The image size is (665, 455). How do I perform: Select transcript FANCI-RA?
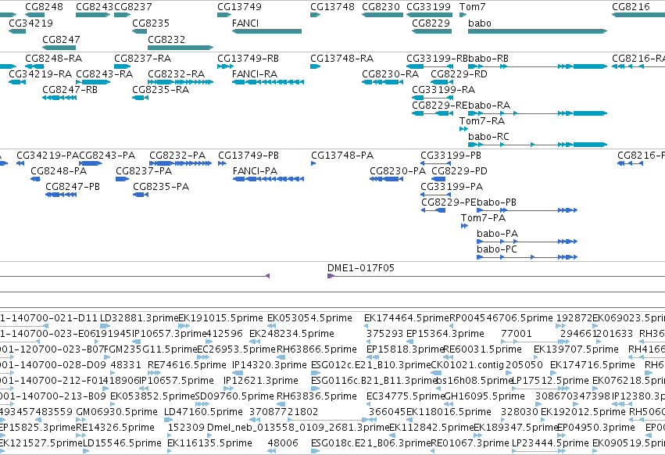pos(268,81)
